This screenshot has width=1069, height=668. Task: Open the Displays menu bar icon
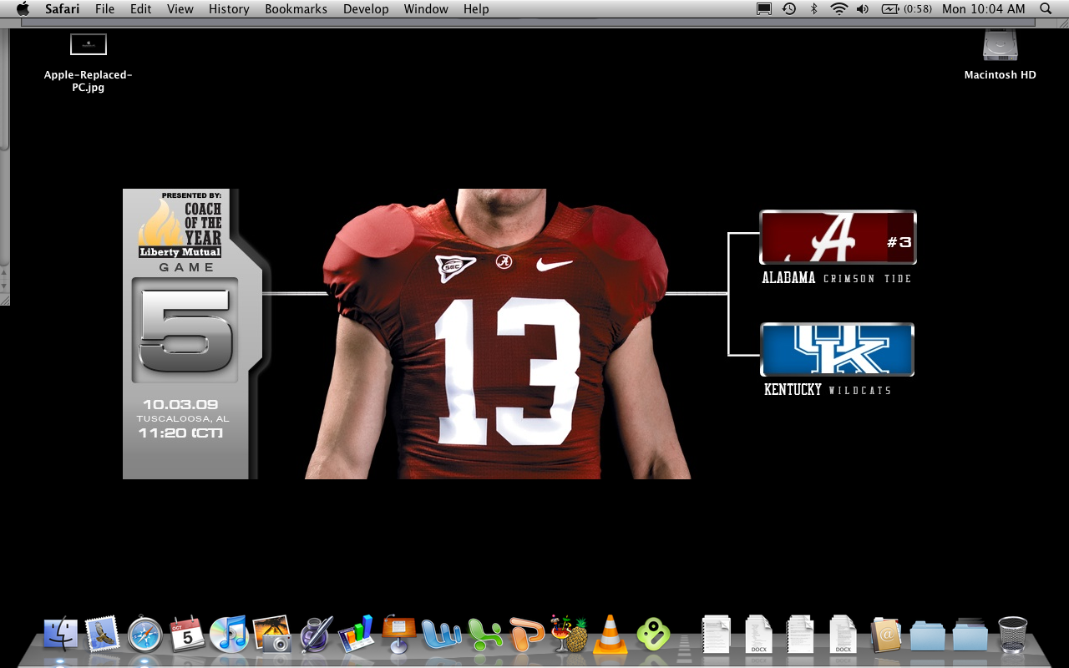(x=764, y=9)
